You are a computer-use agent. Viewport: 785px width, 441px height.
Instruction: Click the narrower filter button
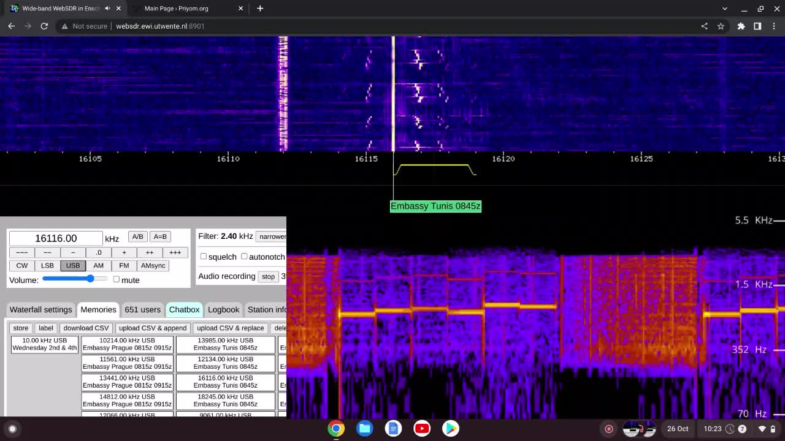point(272,236)
